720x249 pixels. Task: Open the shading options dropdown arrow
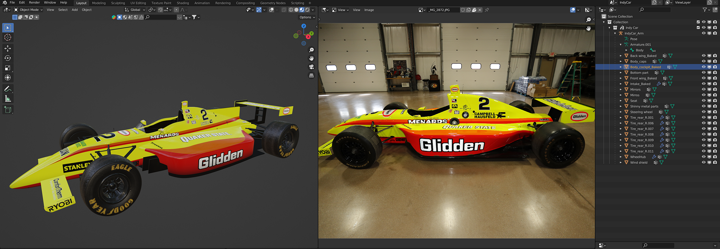[x=313, y=10]
